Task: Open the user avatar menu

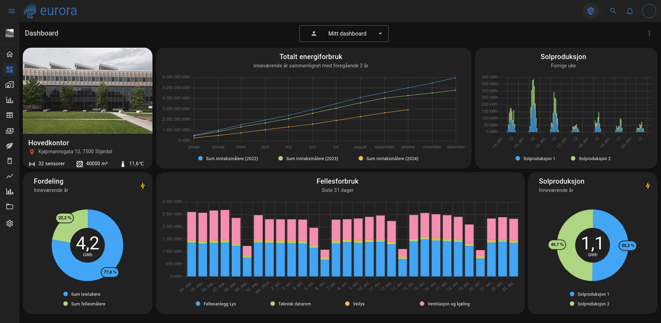Action: click(649, 11)
